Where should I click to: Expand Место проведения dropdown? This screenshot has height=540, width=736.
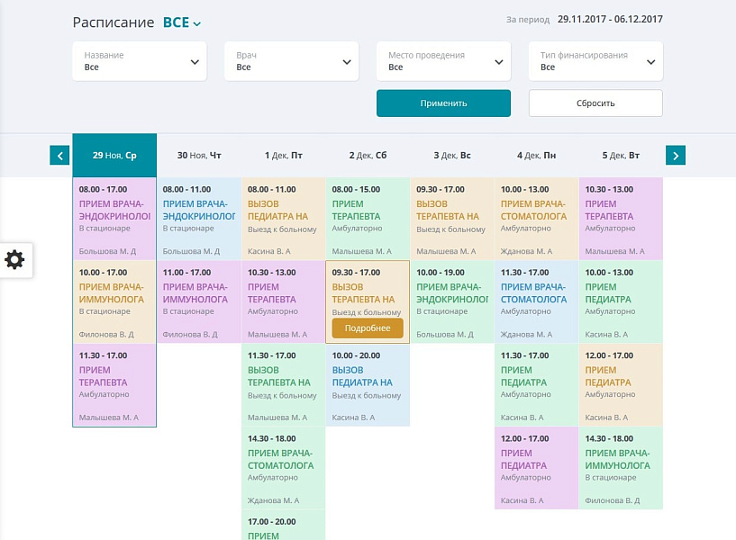pos(443,61)
